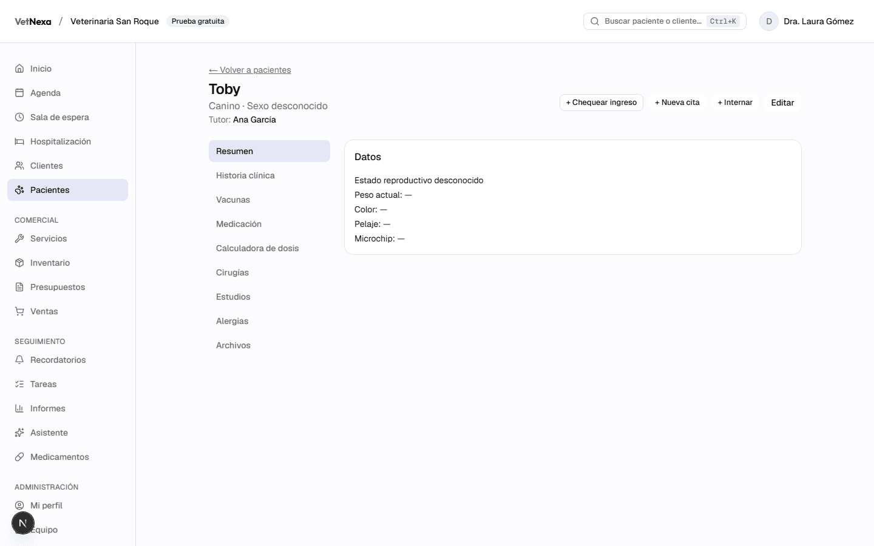The width and height of the screenshot is (874, 546).
Task: Click the Clientes people icon
Action: tap(19, 166)
